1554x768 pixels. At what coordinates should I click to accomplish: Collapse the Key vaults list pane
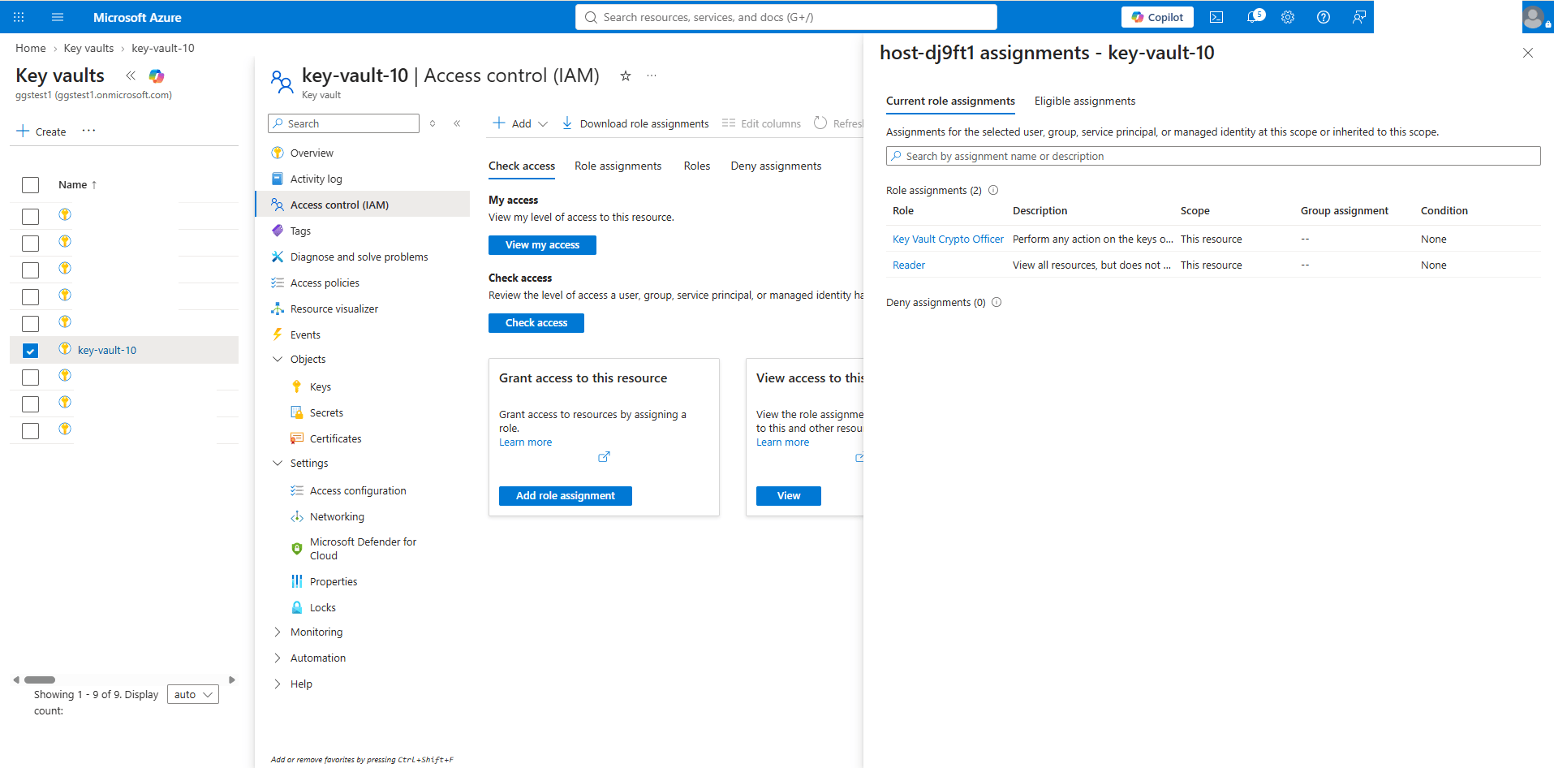[131, 76]
